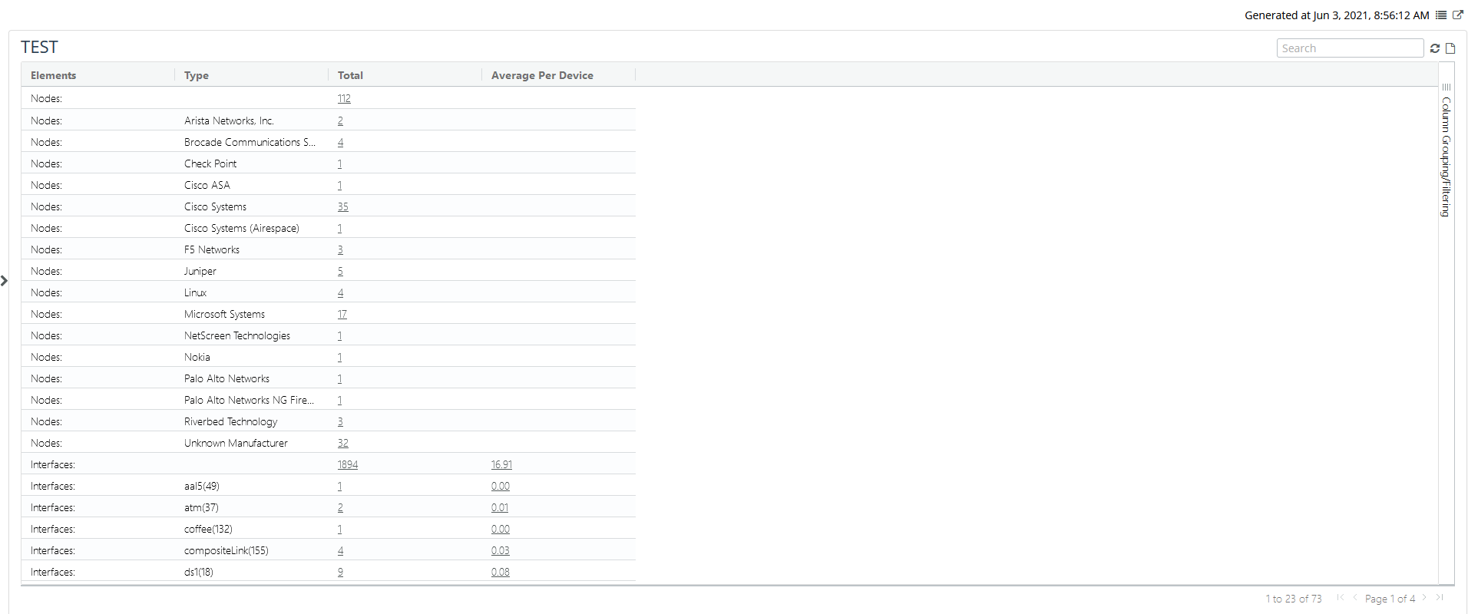Click the export document icon
1468x614 pixels.
tap(1450, 48)
